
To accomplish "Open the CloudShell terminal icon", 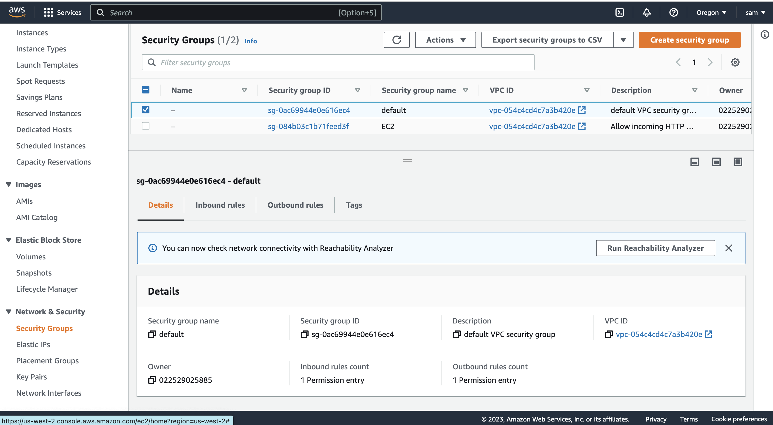I will tap(620, 12).
